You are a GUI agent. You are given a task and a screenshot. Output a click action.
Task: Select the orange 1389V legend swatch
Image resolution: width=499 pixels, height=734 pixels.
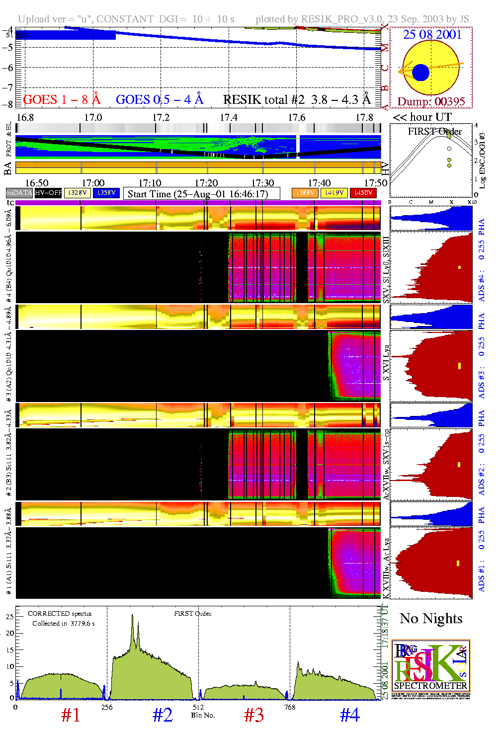click(x=305, y=193)
